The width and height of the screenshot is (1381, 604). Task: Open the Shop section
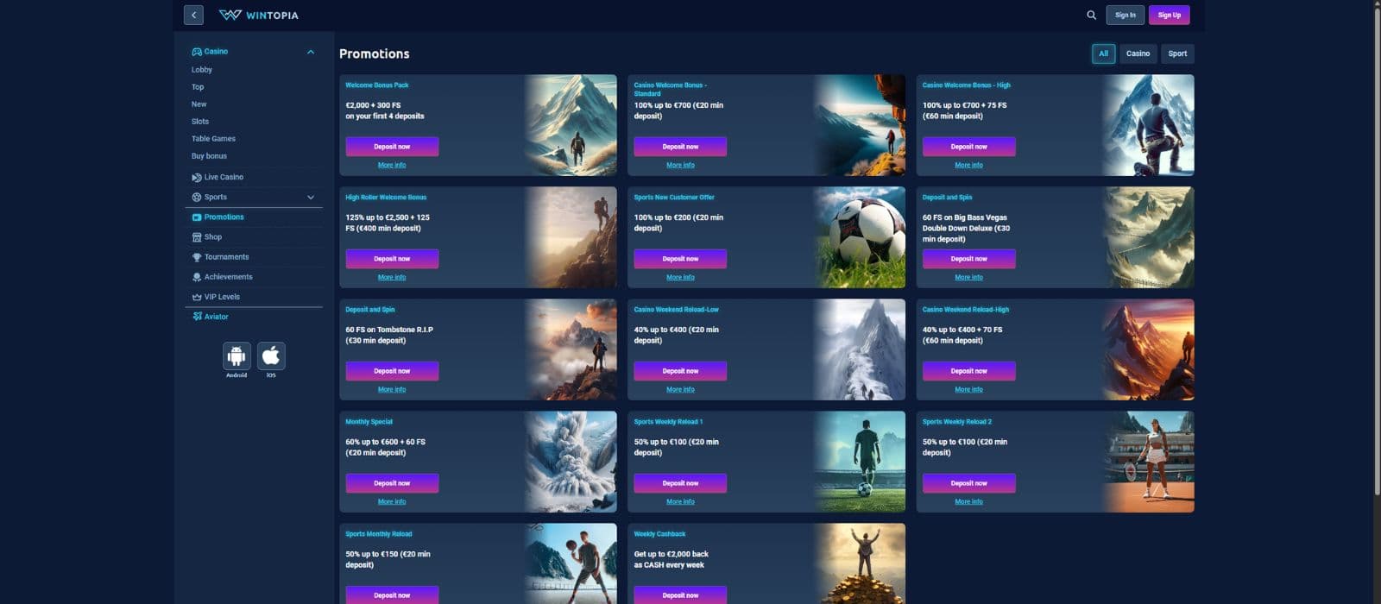212,237
